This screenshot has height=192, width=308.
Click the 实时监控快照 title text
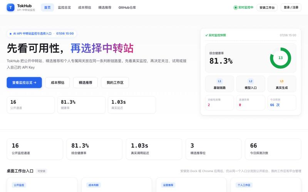tap(217, 35)
